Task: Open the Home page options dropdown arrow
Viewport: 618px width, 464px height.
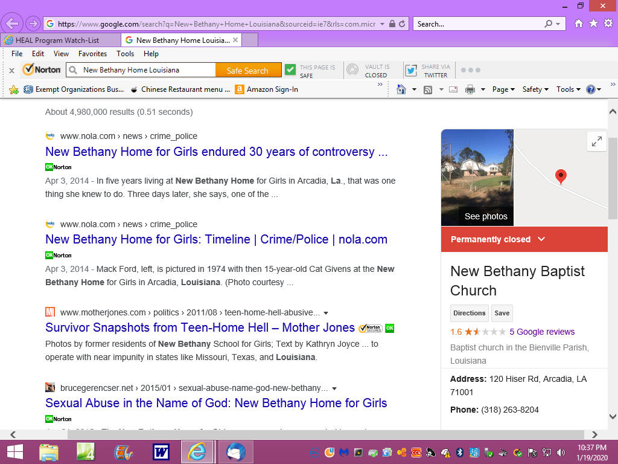Action: 414,89
